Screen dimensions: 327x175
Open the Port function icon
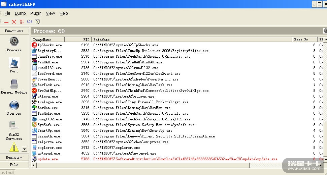point(14,63)
